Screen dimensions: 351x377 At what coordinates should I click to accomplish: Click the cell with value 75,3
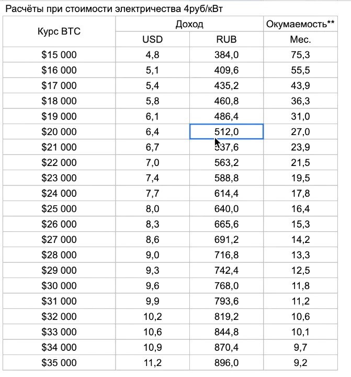click(300, 54)
